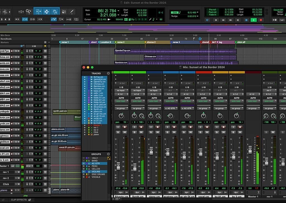The height and width of the screenshot is (203, 286).
Task: Select the Zoomer magnifying glass tool
Action: pos(28,12)
